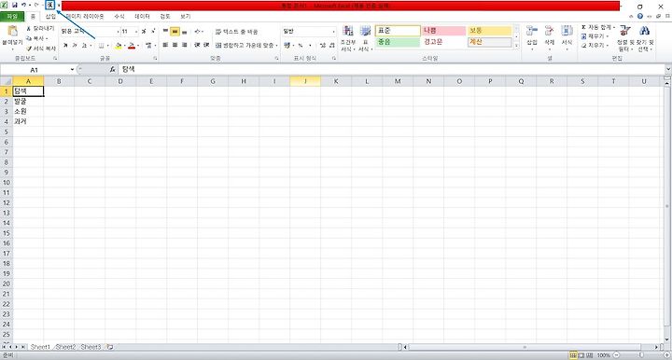
Task: Align text left in alignment group
Action: [165, 45]
